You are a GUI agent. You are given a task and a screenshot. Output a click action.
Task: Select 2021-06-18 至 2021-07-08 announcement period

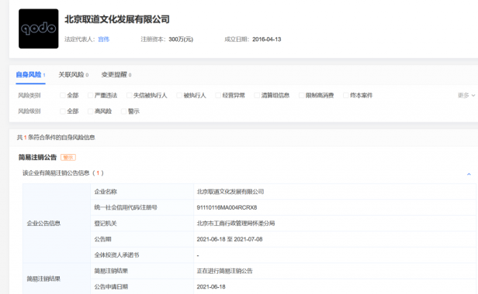coord(230,239)
